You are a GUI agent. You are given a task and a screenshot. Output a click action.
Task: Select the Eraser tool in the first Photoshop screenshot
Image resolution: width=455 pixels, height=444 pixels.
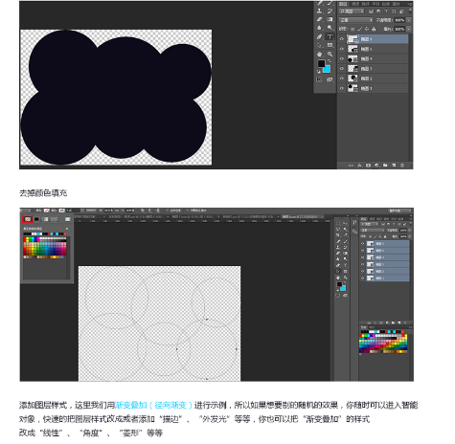[x=319, y=19]
